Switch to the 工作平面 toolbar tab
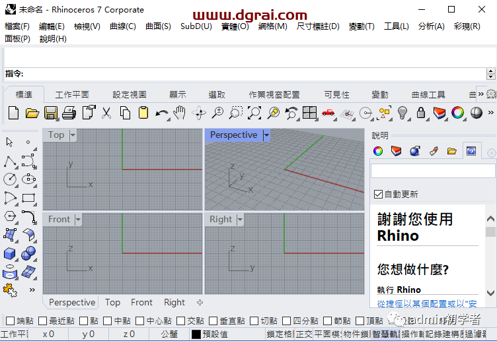497x341 pixels. pos(72,94)
